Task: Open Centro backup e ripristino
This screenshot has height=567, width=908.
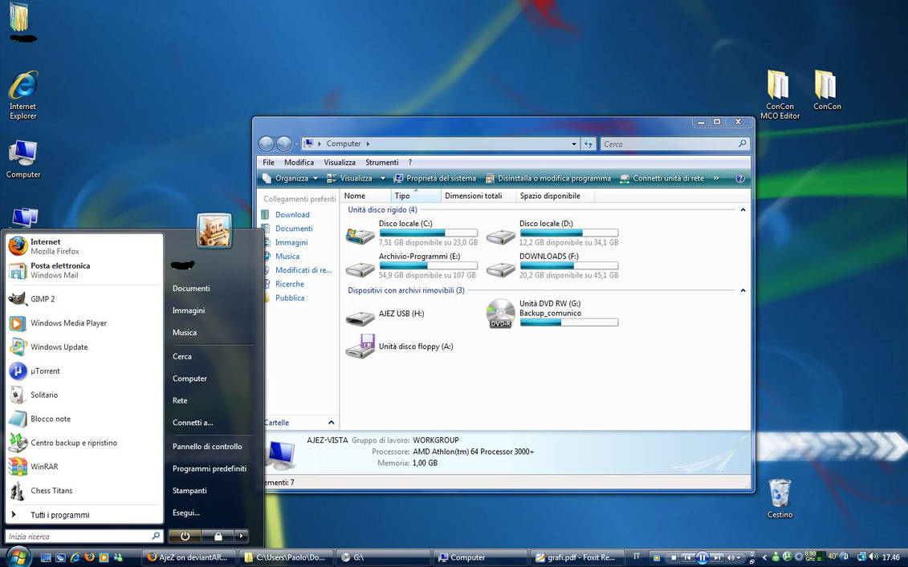Action: tap(84, 443)
